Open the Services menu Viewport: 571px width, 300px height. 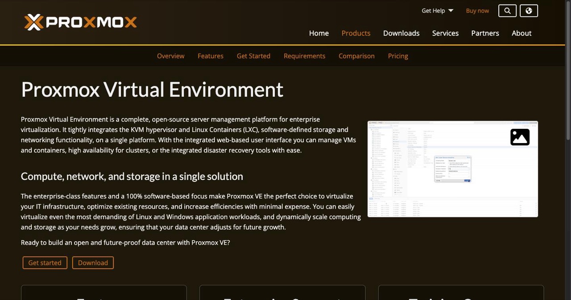coord(445,33)
